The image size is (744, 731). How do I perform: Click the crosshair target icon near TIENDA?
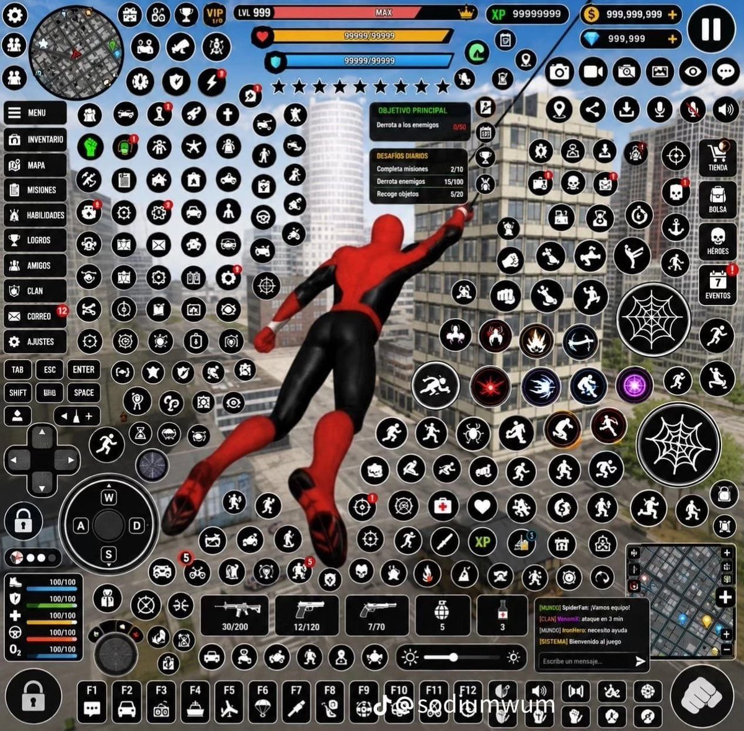(676, 155)
